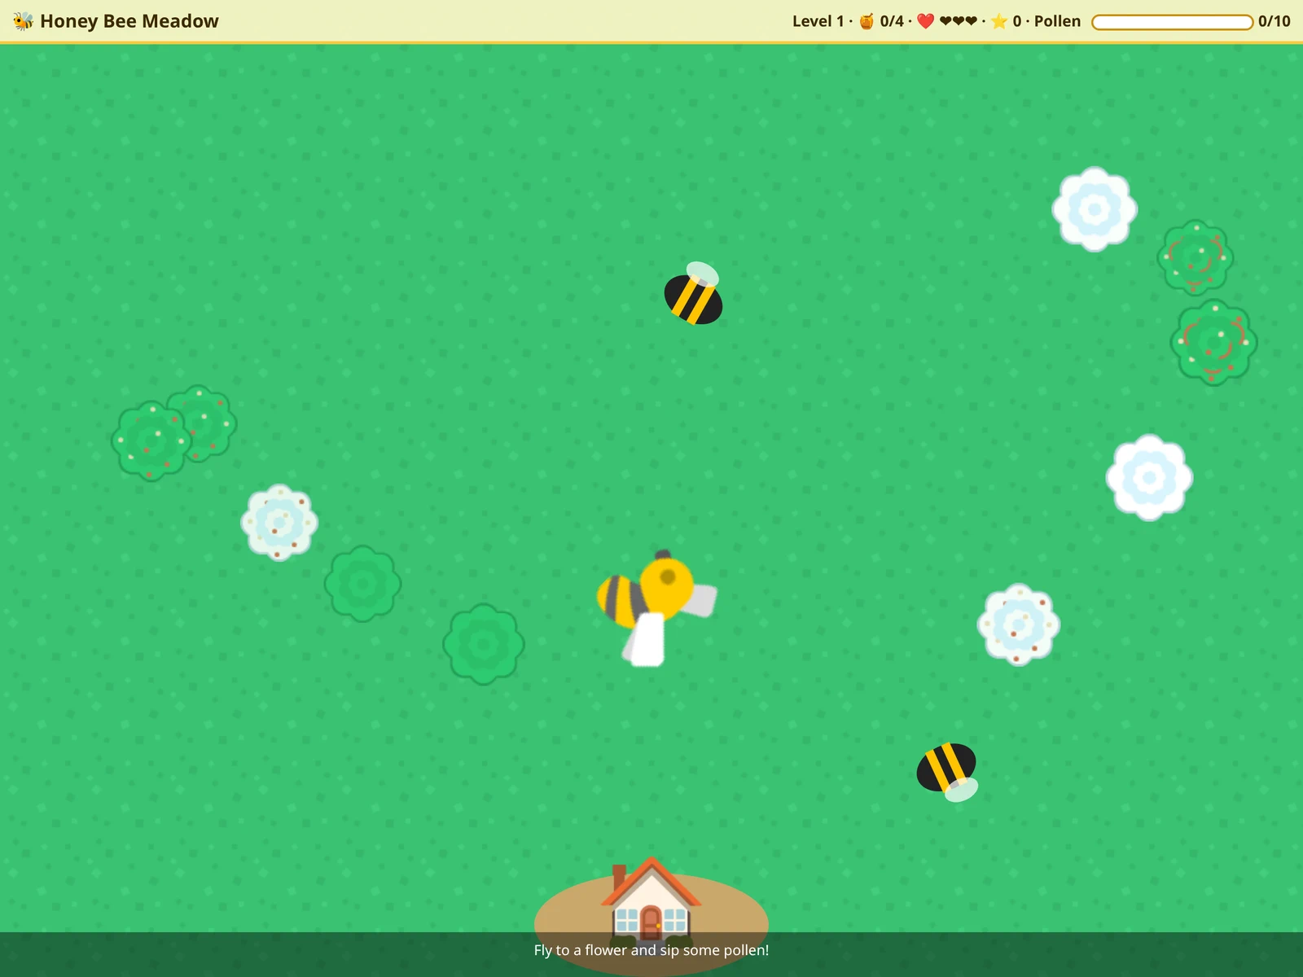This screenshot has height=977, width=1303.
Task: Click the "0/10" pollen count
Action: point(1274,21)
